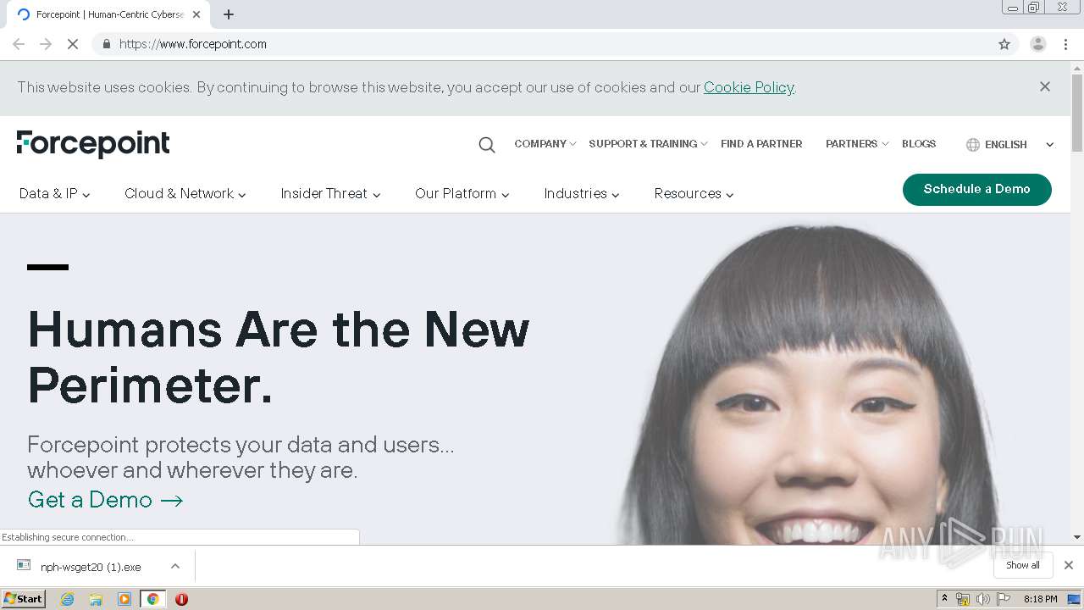Click the red Opera taskbar icon
The height and width of the screenshot is (610, 1084).
pyautogui.click(x=181, y=599)
